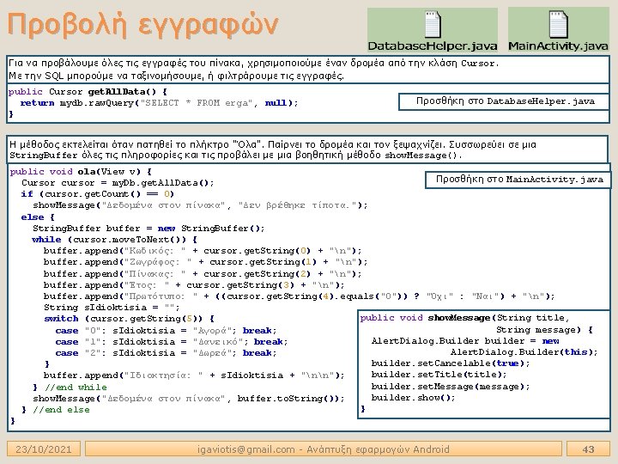618x464 pixels.
Task: Click 'Cursor cursor = myDb.getAllData();' line
Action: pyautogui.click(x=118, y=183)
